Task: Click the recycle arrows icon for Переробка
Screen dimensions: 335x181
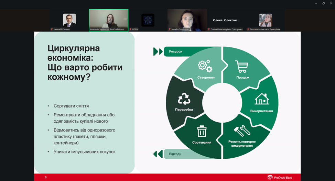Action: pos(184,99)
